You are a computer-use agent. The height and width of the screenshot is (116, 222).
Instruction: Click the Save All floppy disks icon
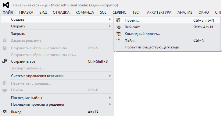[5, 61]
